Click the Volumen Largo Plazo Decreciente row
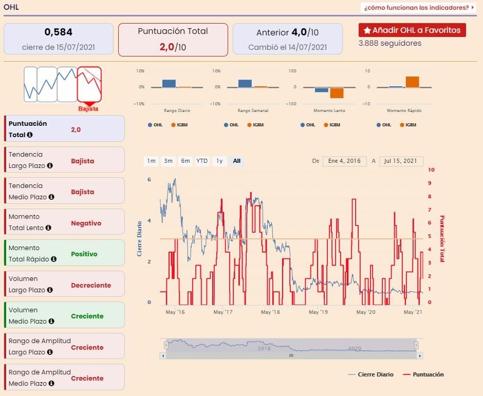Image resolution: width=483 pixels, height=396 pixels. (64, 284)
